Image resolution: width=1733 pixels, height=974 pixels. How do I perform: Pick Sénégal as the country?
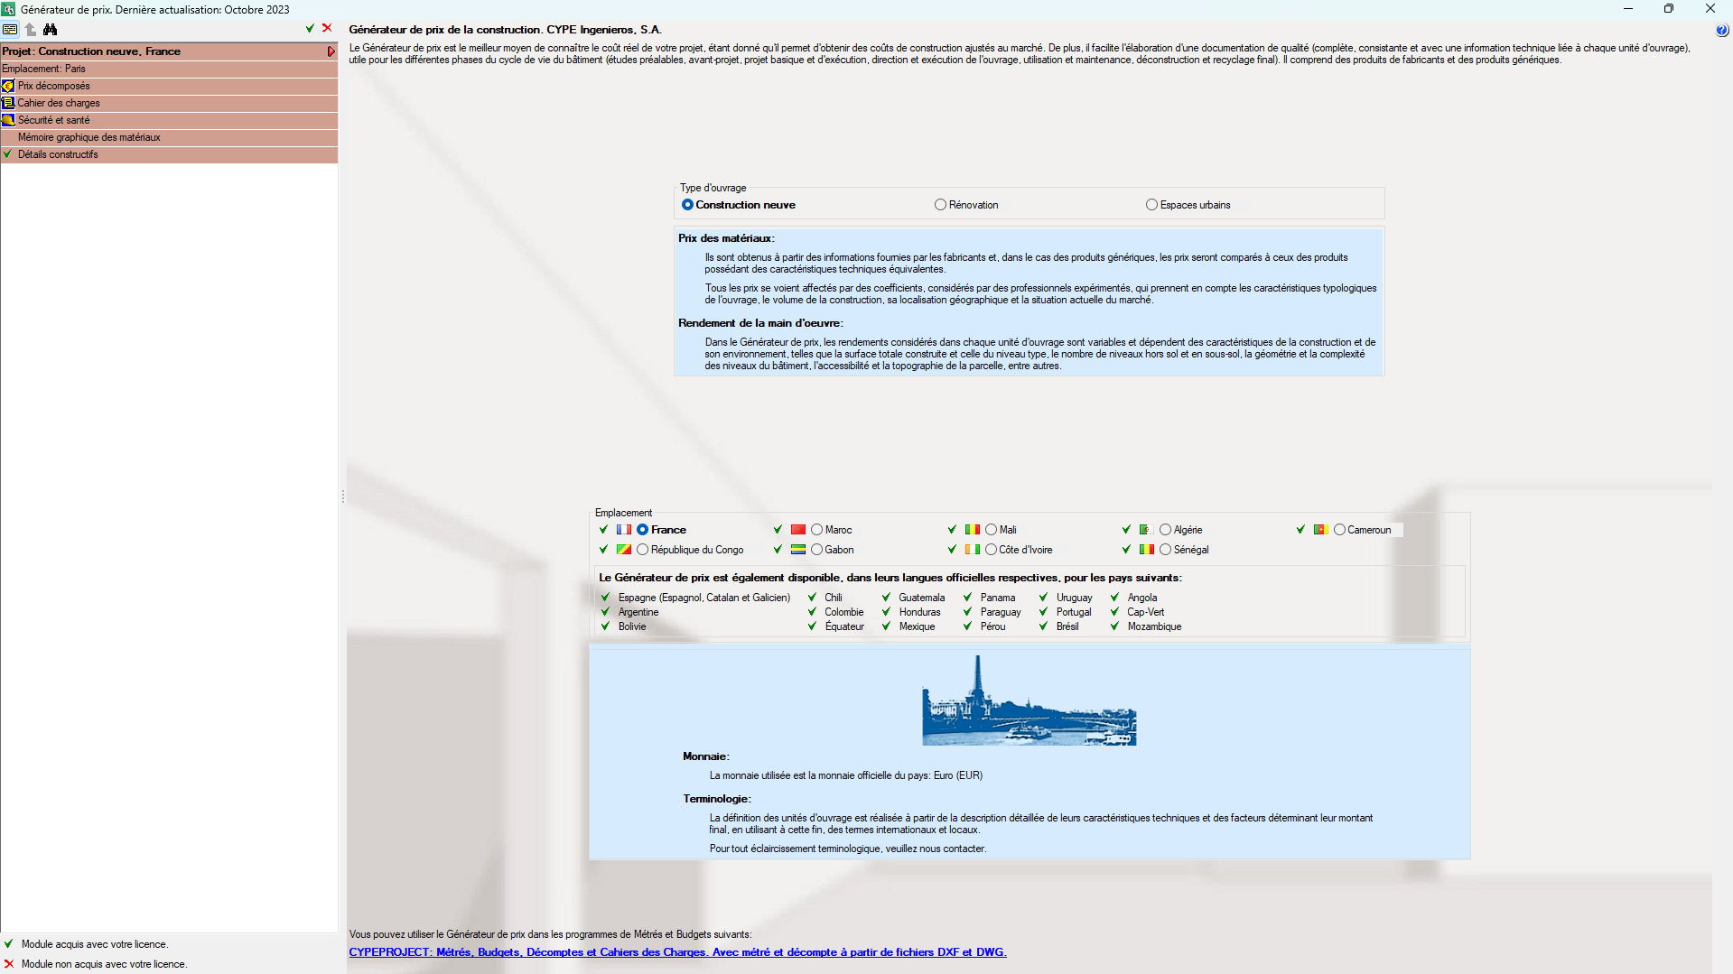pos(1166,550)
